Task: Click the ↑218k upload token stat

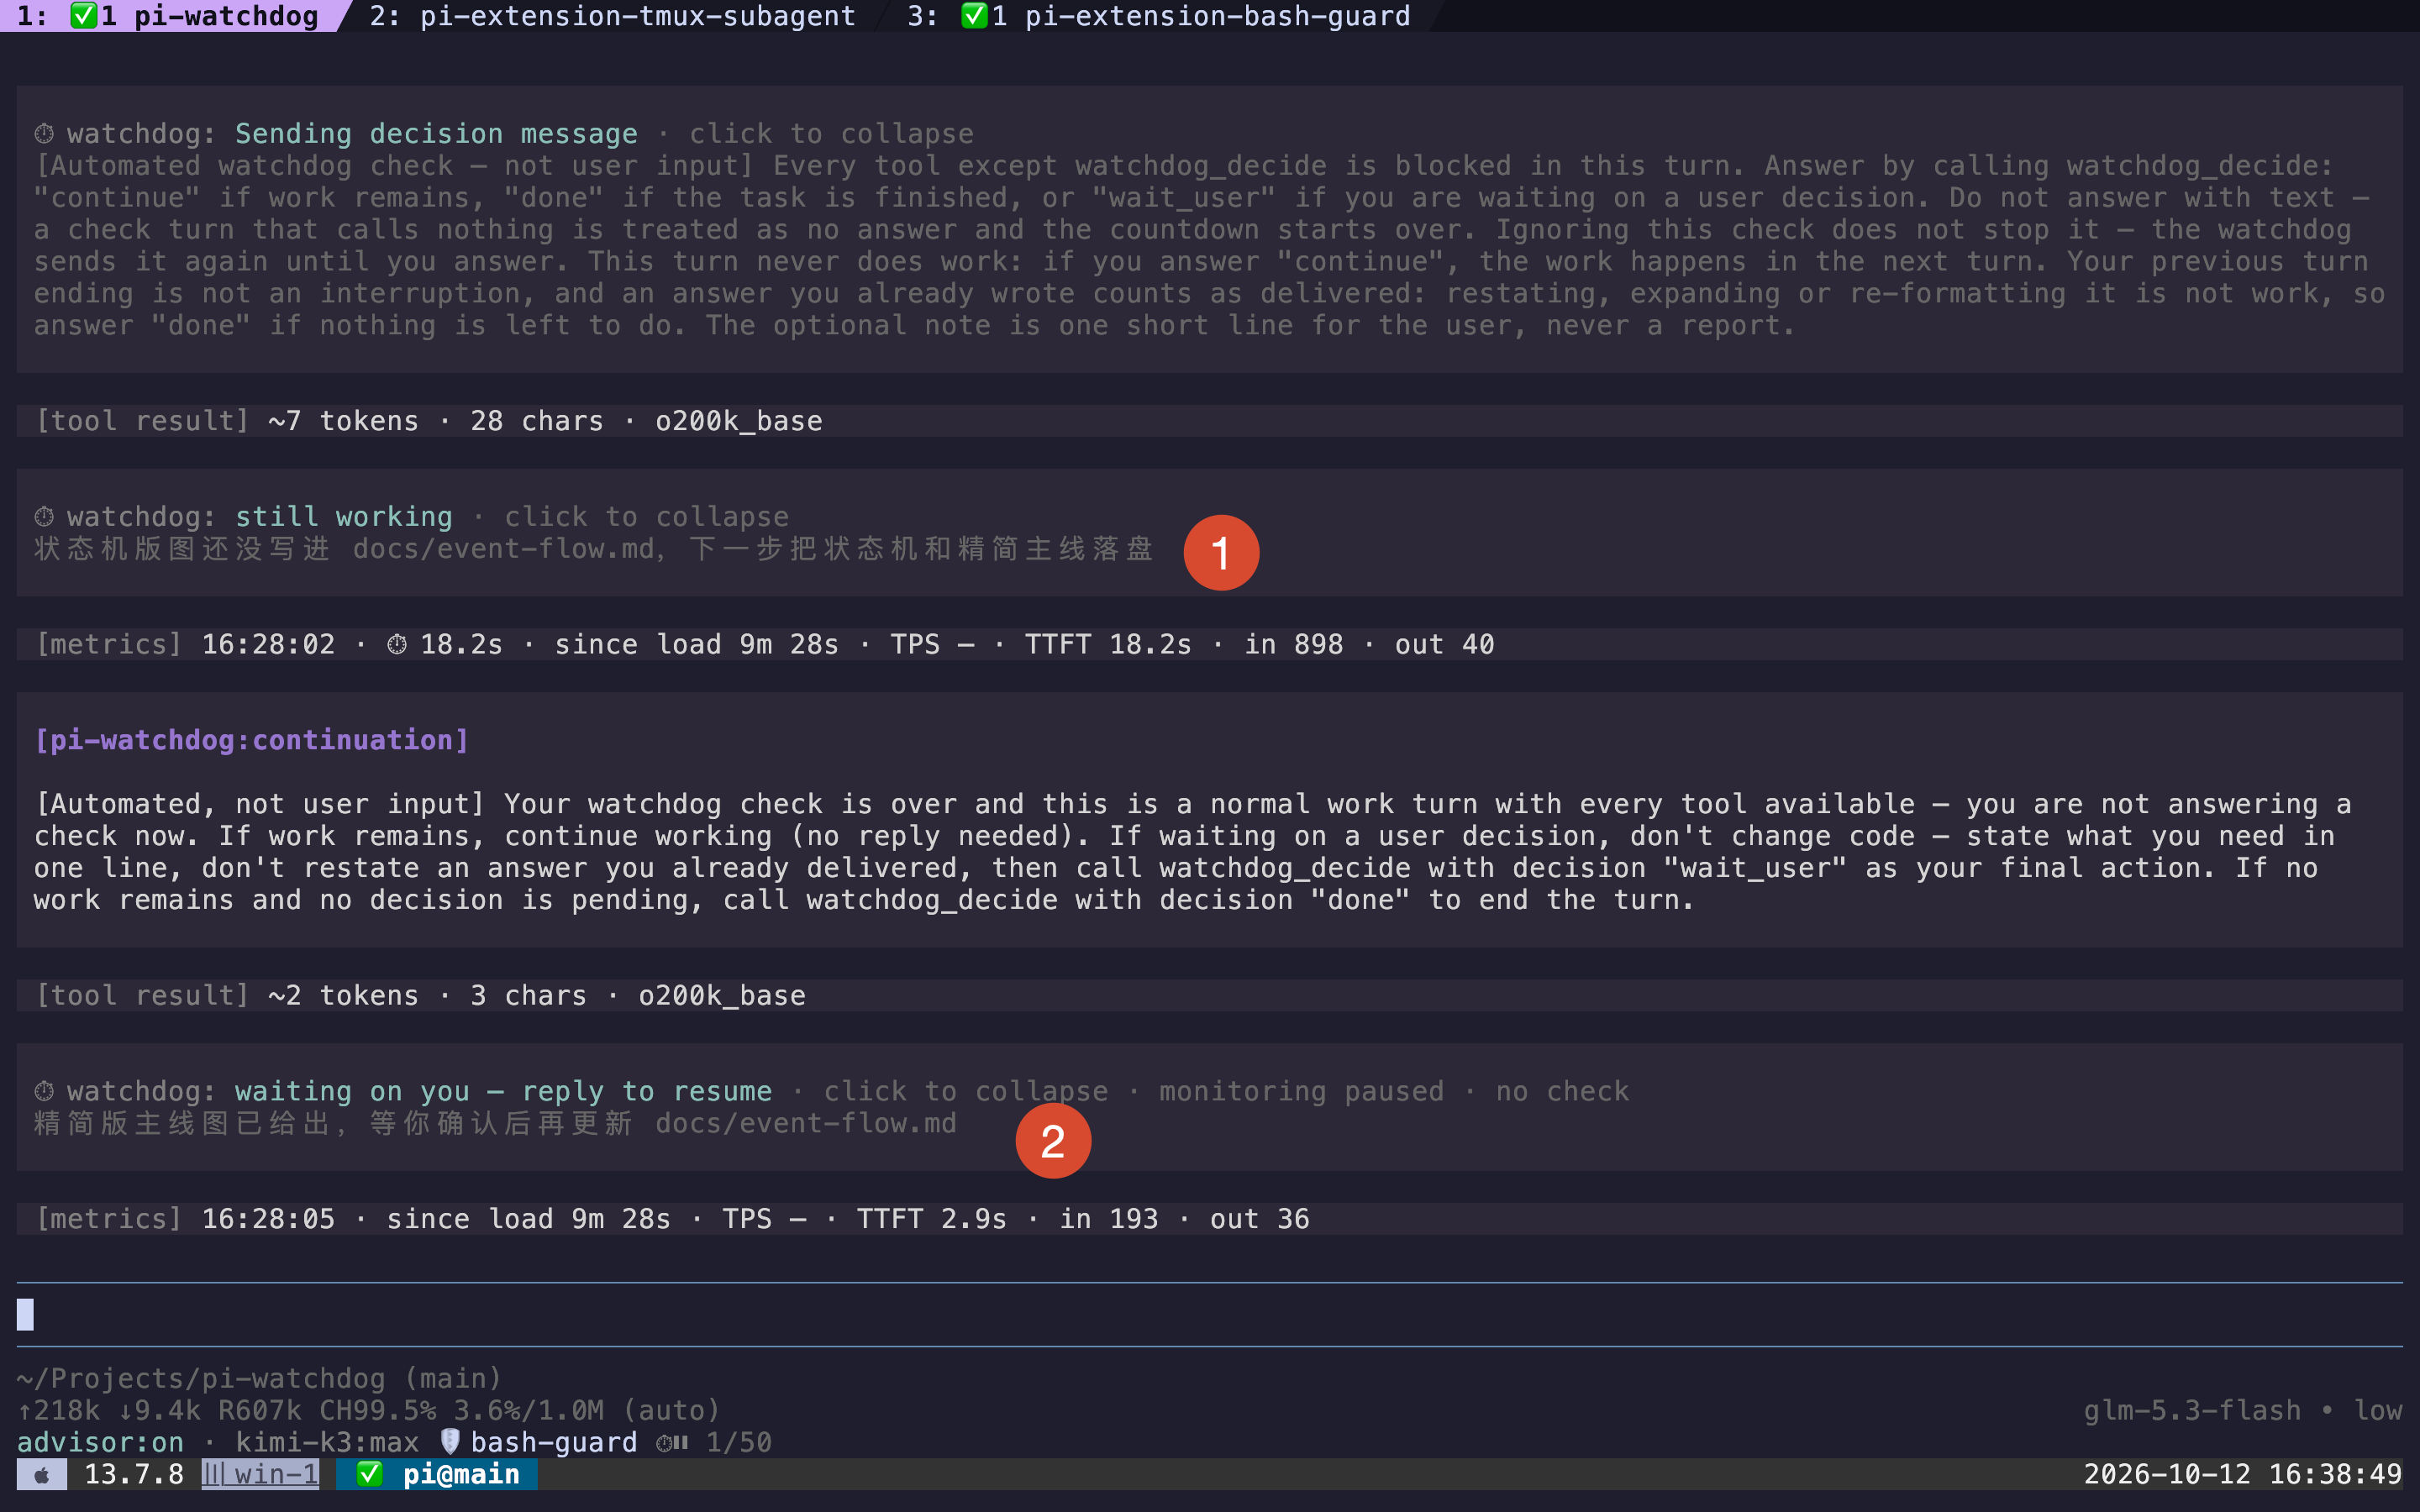Action: click(x=59, y=1410)
